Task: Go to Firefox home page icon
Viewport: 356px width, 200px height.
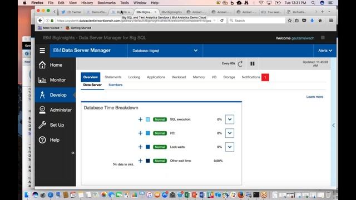Action: tap(320, 21)
